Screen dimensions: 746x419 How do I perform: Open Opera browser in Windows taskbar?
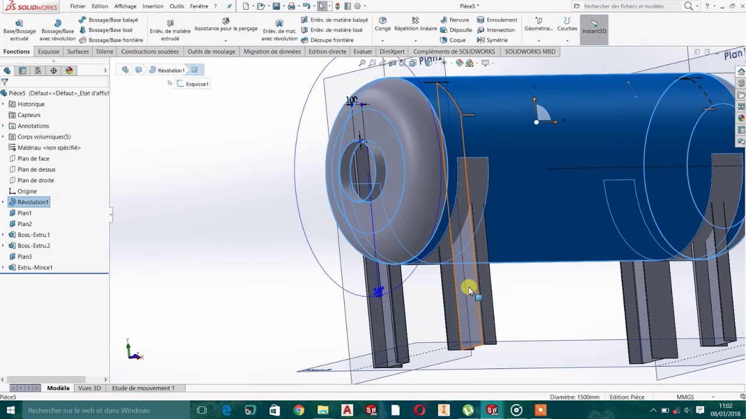(x=420, y=410)
